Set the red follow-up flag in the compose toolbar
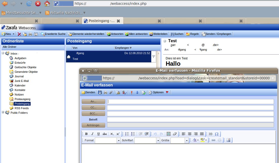This screenshot has height=163, width=279. [x=167, y=92]
